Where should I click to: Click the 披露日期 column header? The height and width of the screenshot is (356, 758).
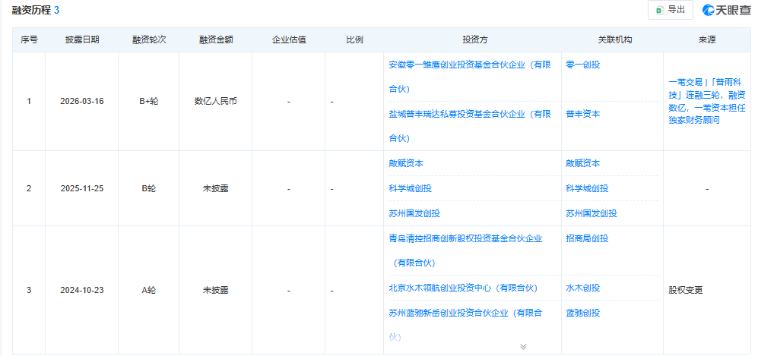tap(81, 39)
